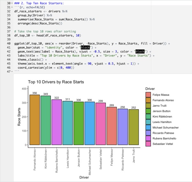
Task: Click the highlighted black string on line 41
Action: click(85, 48)
